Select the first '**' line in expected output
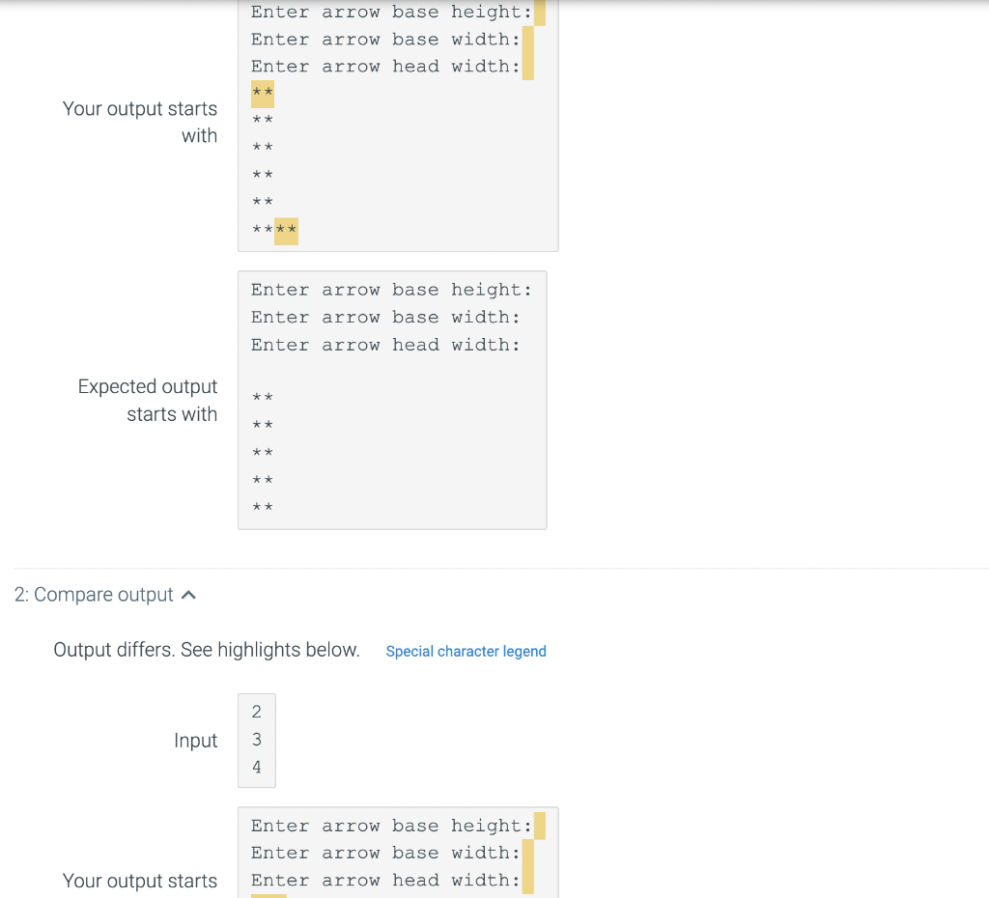 pyautogui.click(x=262, y=397)
